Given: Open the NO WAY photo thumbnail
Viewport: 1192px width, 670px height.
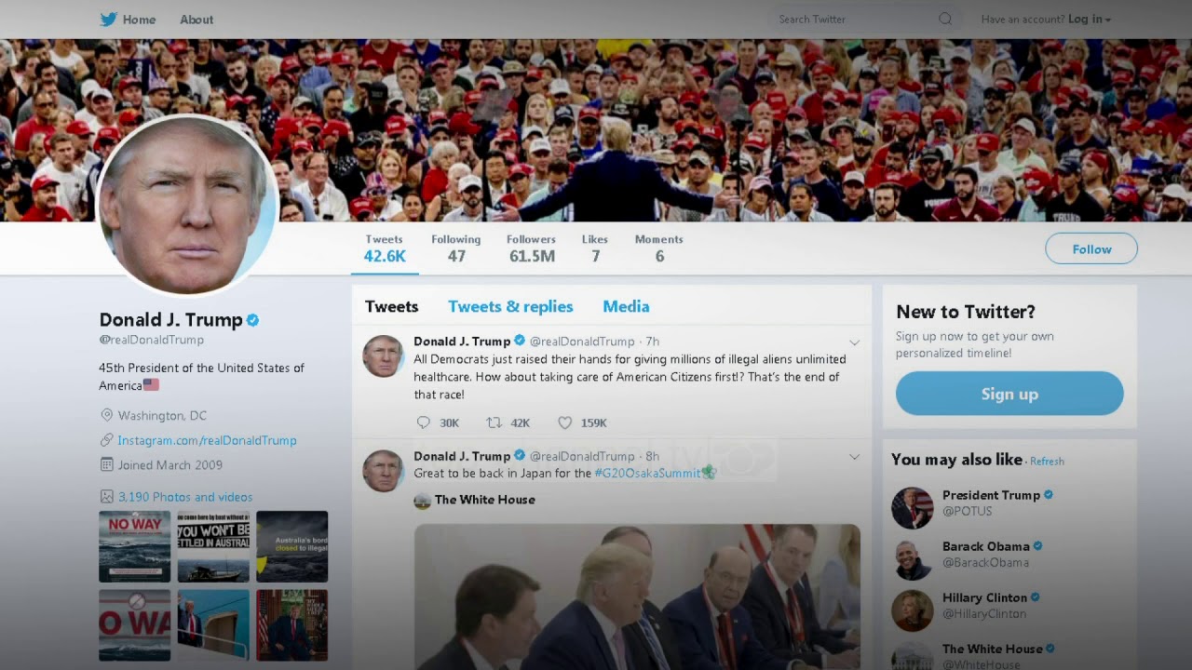Looking at the screenshot, I should [135, 546].
